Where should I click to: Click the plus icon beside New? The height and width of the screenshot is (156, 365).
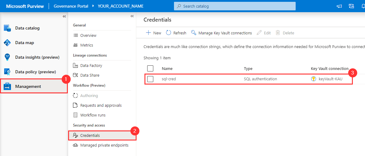pos(148,33)
